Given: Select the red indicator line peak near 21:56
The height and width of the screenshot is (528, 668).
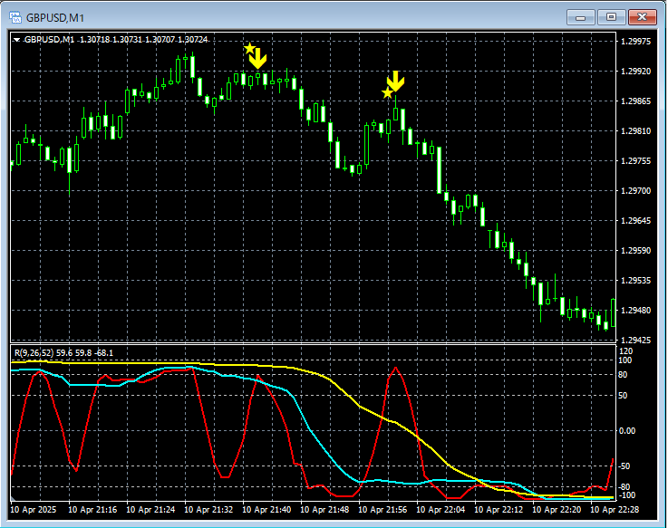Looking at the screenshot, I should (x=396, y=368).
